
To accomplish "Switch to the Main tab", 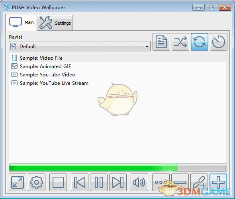I will tap(21, 22).
